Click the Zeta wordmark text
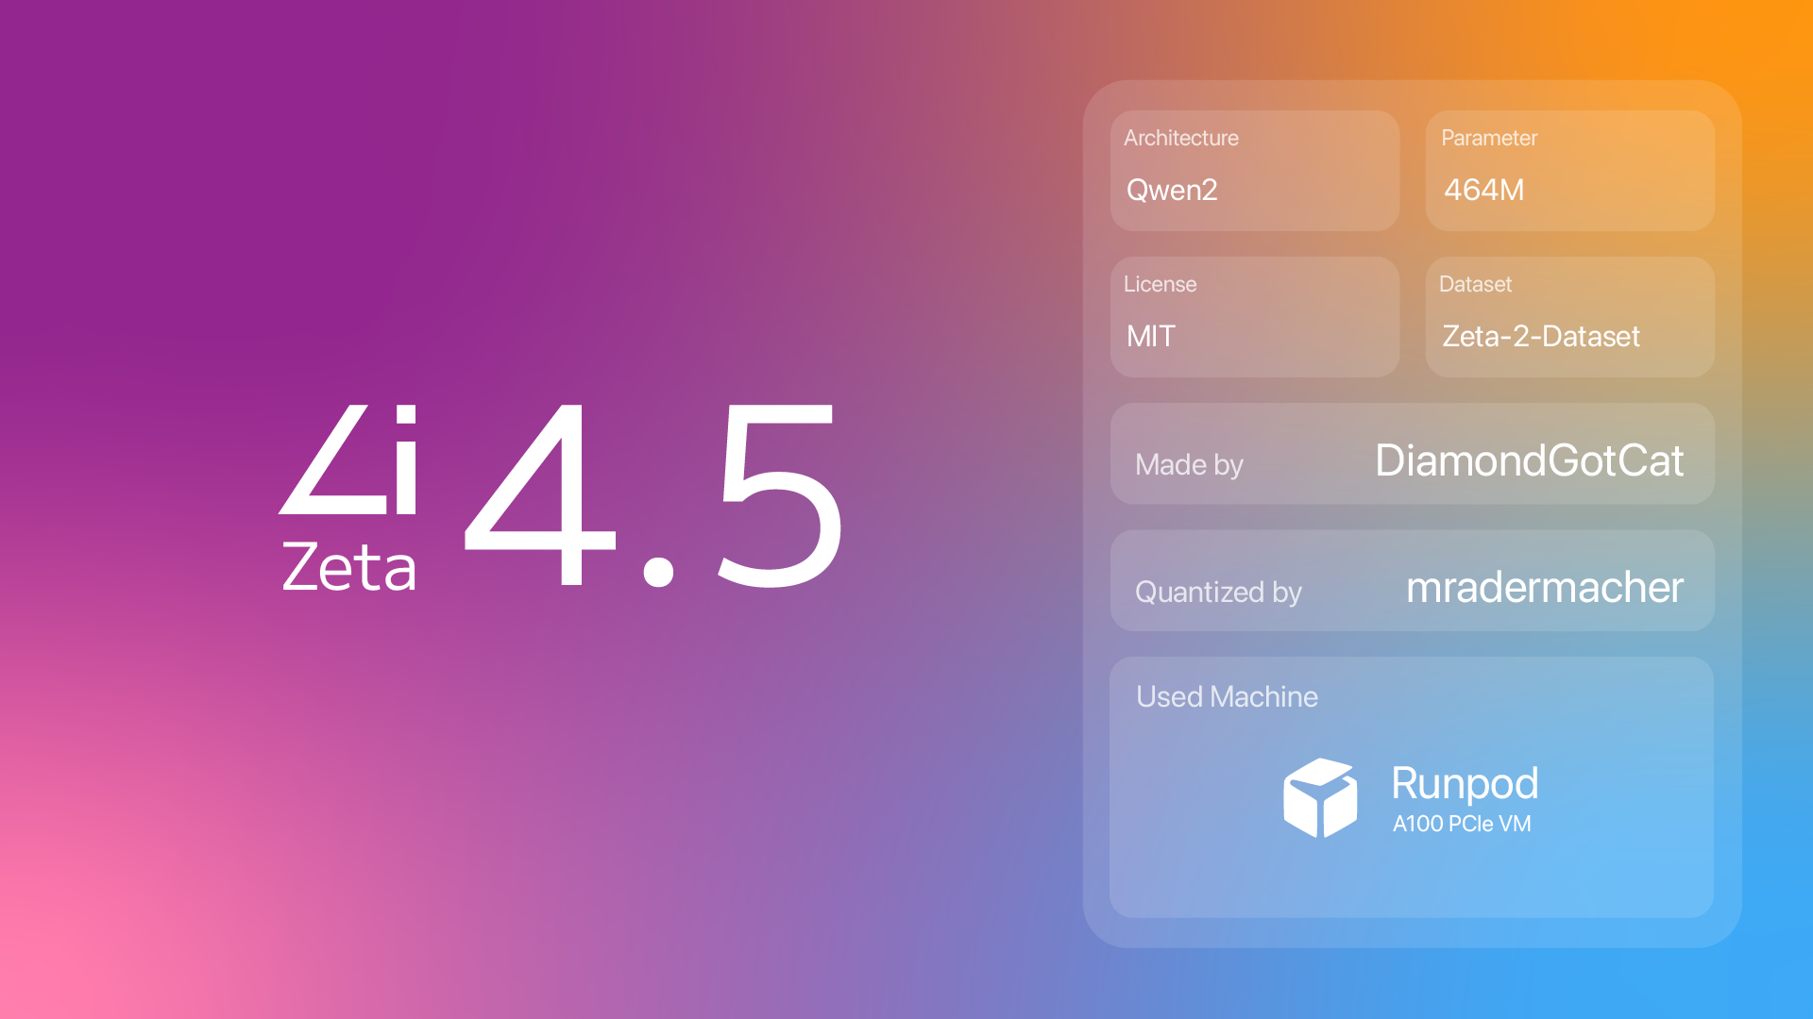The width and height of the screenshot is (1813, 1019). coord(348,568)
